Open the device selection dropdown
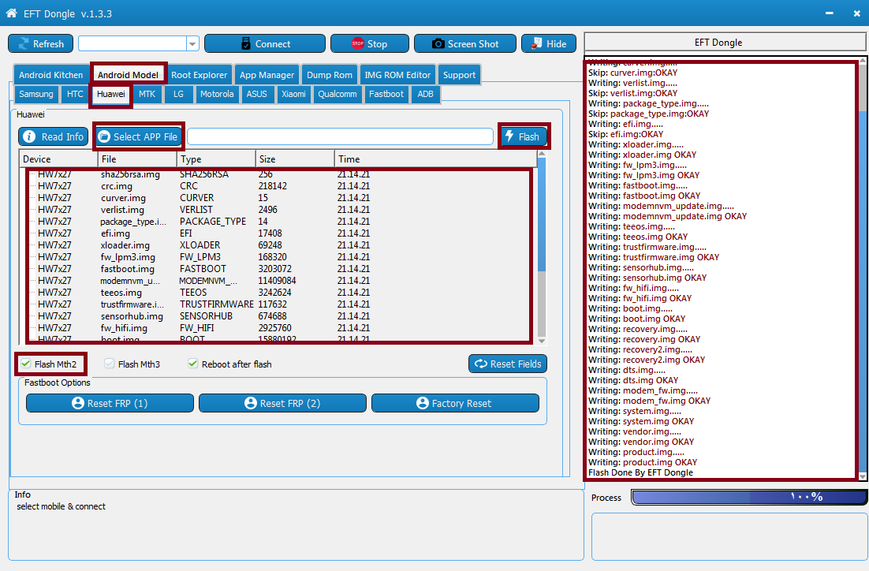 (x=192, y=44)
